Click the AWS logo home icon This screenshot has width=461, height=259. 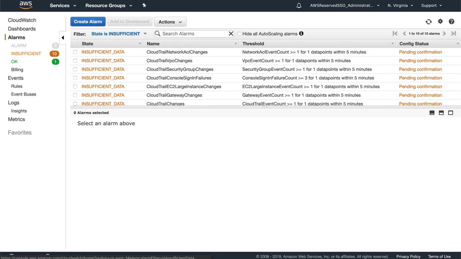[x=26, y=5]
